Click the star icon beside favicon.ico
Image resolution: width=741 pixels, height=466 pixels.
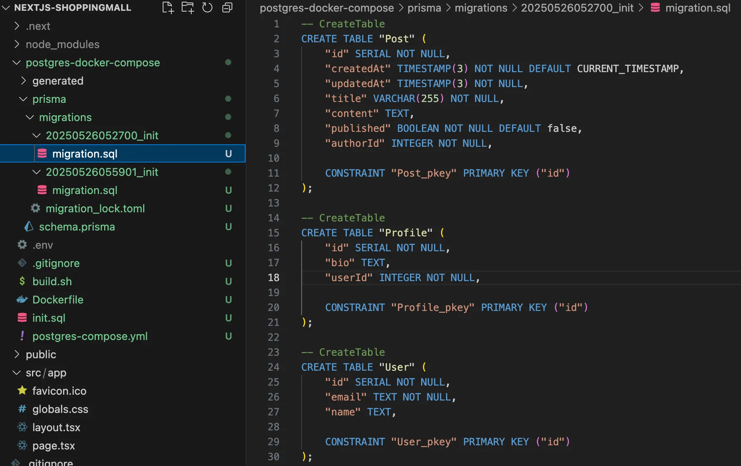click(x=22, y=391)
